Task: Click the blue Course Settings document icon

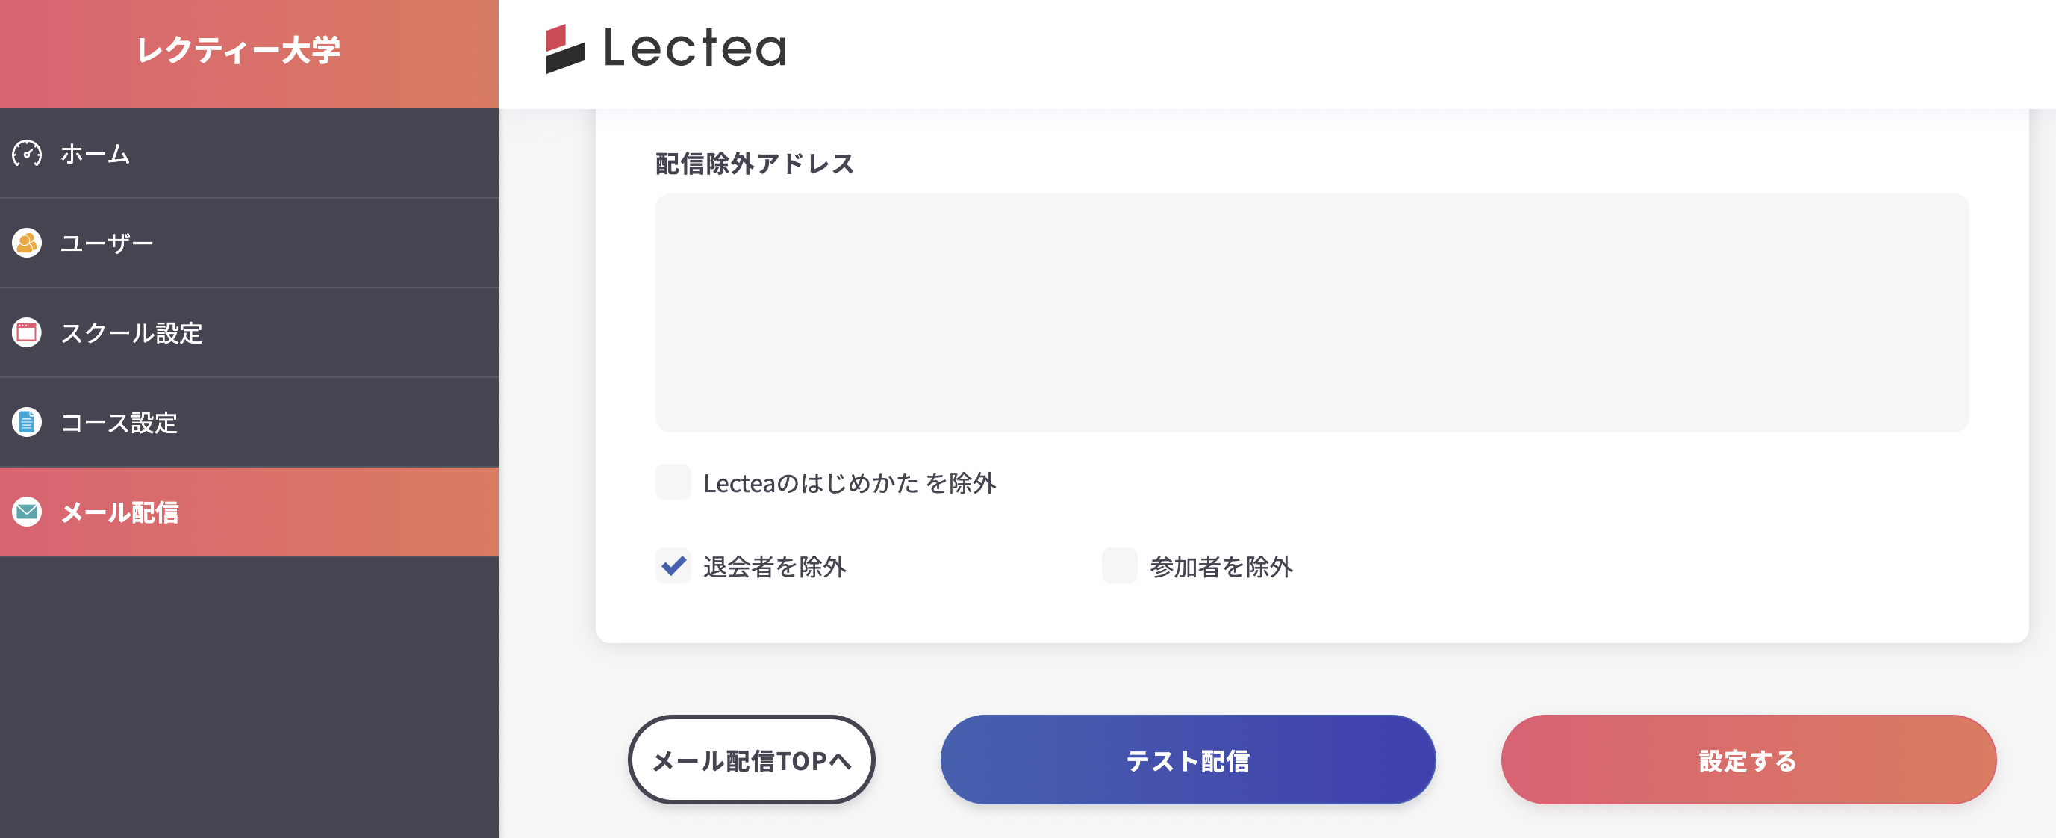Action: pyautogui.click(x=27, y=422)
